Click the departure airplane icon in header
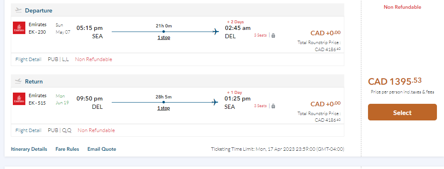The width and height of the screenshot is (444, 169). (x=18, y=10)
